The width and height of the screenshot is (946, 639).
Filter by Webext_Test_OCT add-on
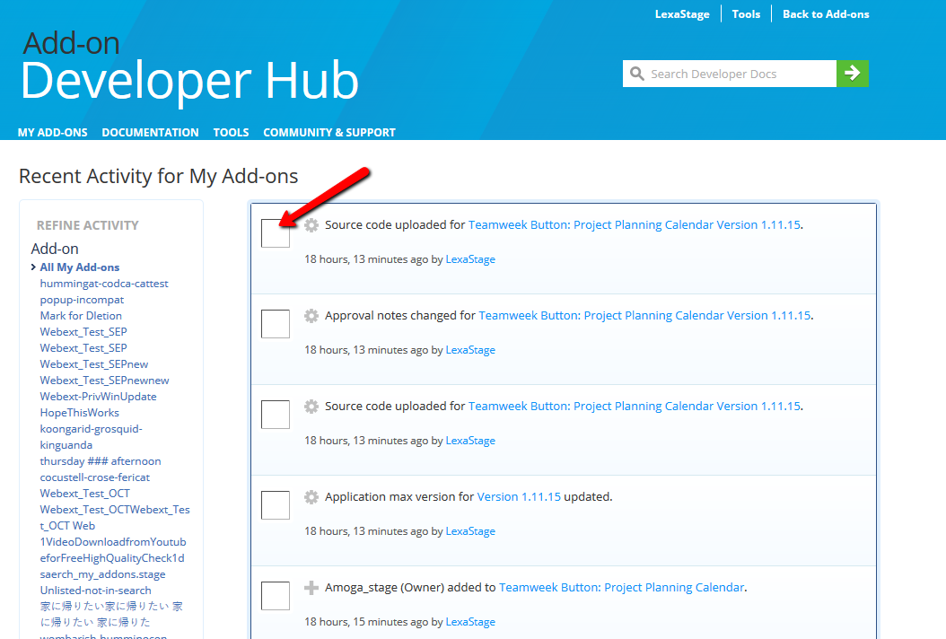coord(85,494)
